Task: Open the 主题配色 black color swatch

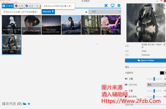Action: (x=162, y=73)
